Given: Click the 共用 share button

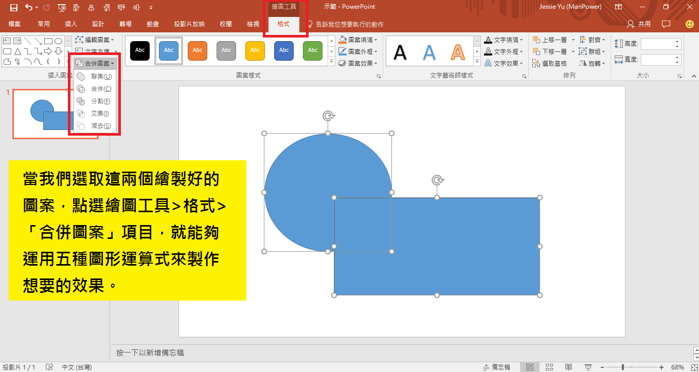Looking at the screenshot, I should pyautogui.click(x=639, y=24).
